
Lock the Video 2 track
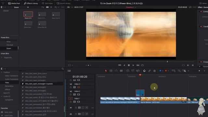pos(71,95)
